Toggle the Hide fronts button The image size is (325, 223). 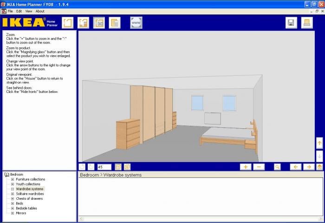118,167
